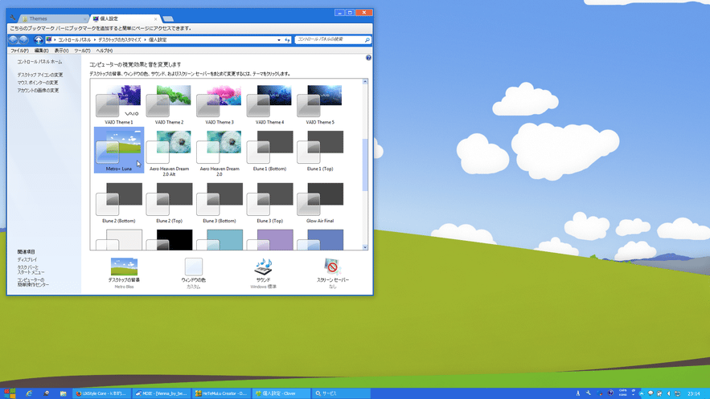Image resolution: width=710 pixels, height=399 pixels.
Task: Choose Elune 2 (Bottom) theme
Action: (x=119, y=202)
